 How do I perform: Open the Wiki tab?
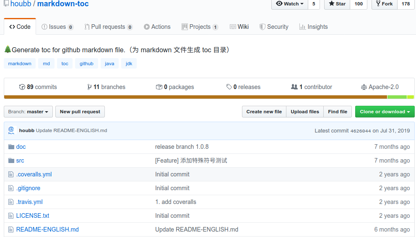[239, 27]
